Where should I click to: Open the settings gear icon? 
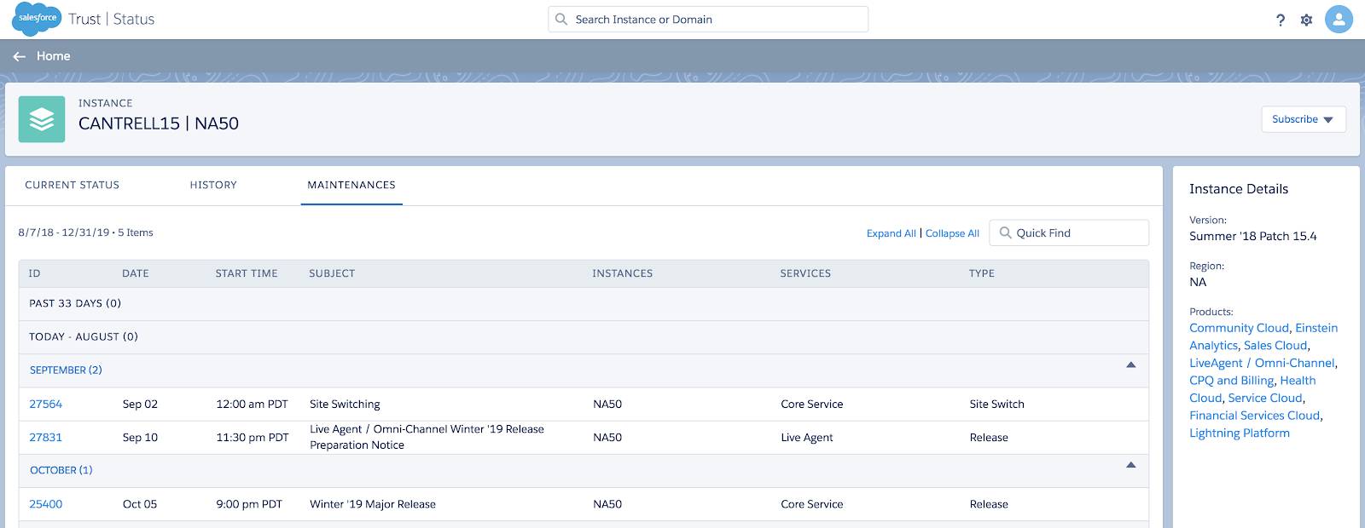click(1306, 20)
